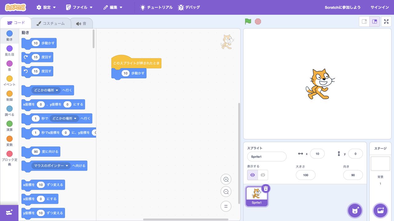This screenshot has height=221, width=394.
Task: Switch to the コスチューム tab
Action: tap(50, 23)
